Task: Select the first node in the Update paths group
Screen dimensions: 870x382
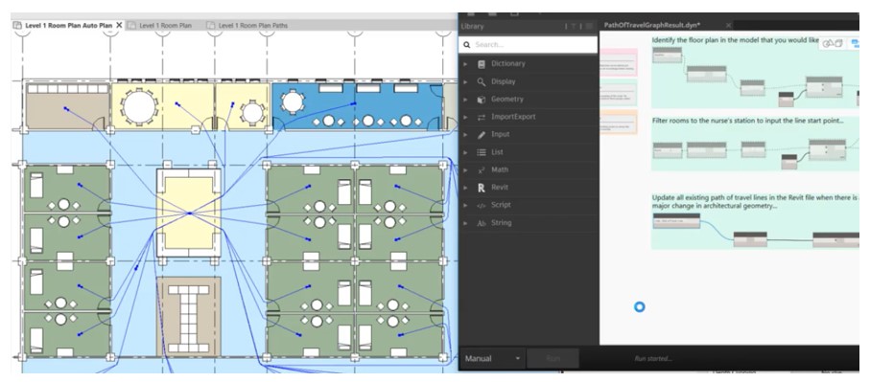Action: point(676,221)
